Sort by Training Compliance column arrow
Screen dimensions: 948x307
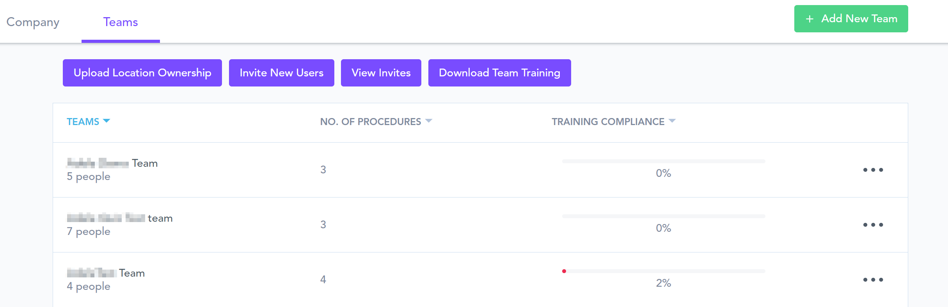pyautogui.click(x=672, y=121)
